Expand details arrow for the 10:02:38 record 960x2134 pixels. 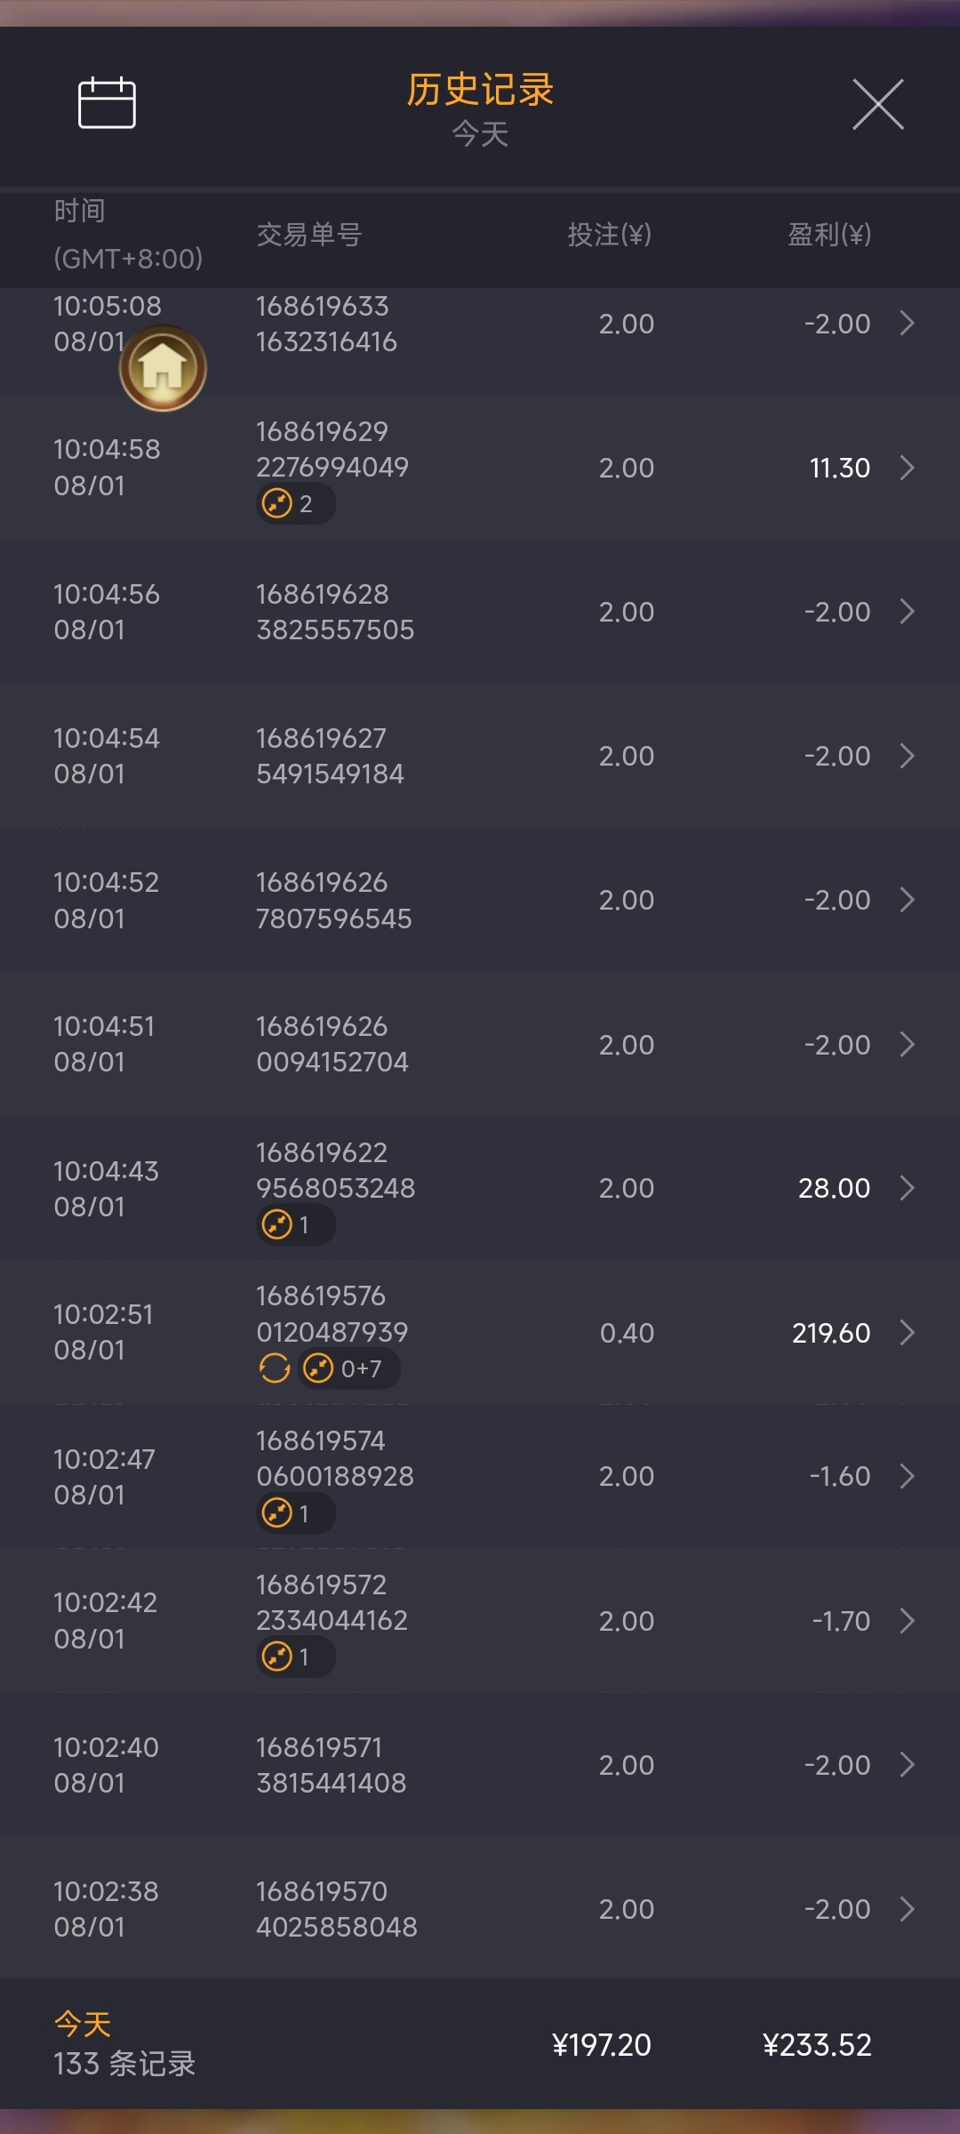[x=907, y=1909]
